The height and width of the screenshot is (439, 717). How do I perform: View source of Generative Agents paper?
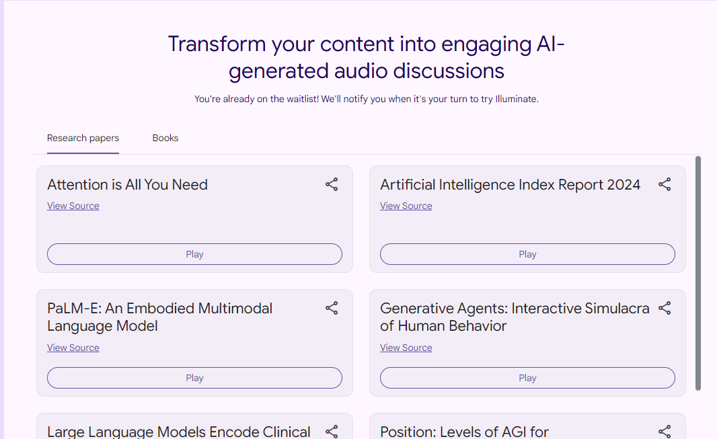point(406,348)
